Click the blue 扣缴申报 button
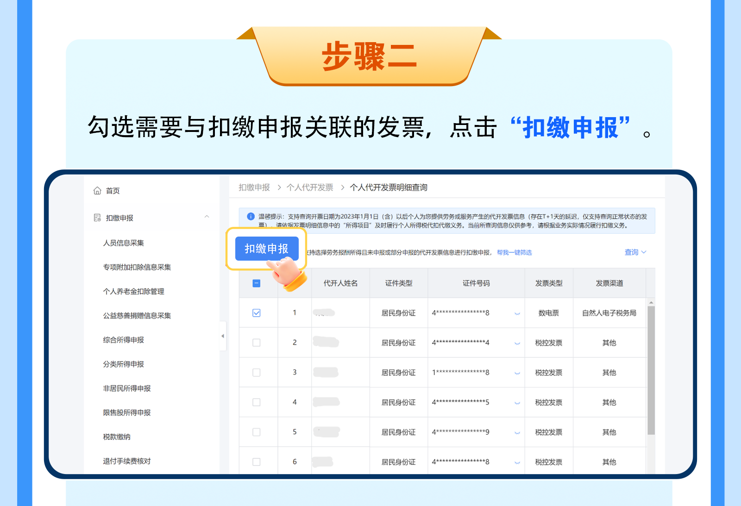 click(266, 249)
